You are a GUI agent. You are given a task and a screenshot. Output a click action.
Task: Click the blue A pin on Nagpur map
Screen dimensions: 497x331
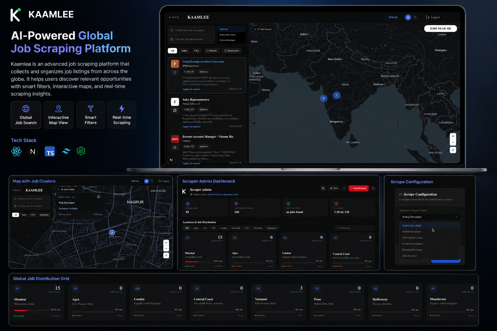(x=112, y=232)
